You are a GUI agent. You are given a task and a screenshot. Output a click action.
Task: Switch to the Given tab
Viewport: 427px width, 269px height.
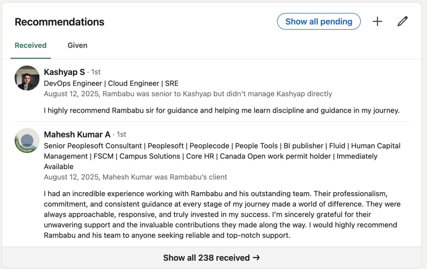pos(77,45)
